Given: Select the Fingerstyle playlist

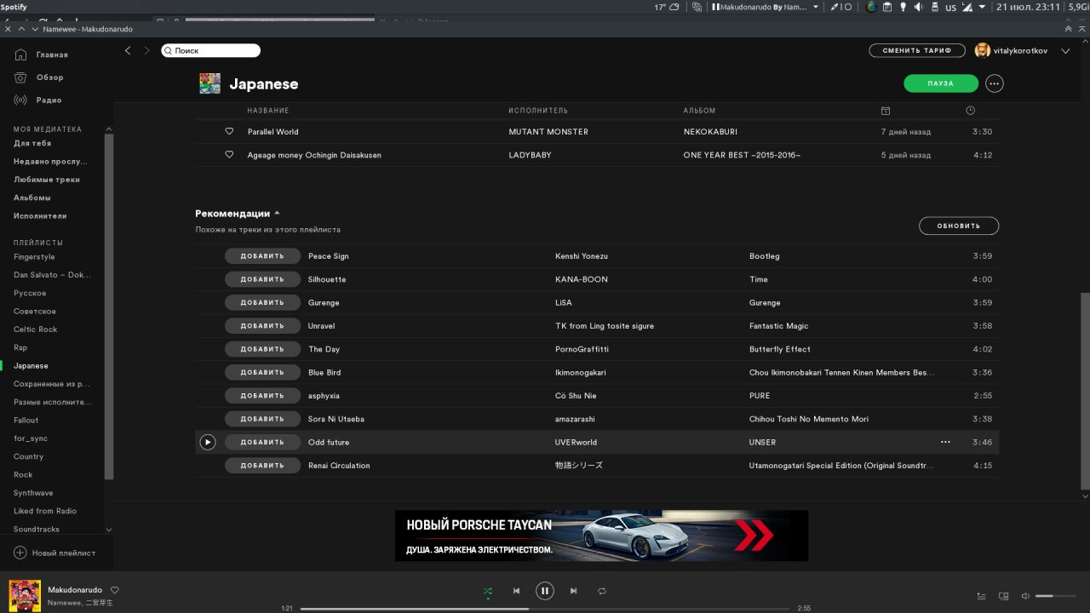Looking at the screenshot, I should [x=34, y=257].
